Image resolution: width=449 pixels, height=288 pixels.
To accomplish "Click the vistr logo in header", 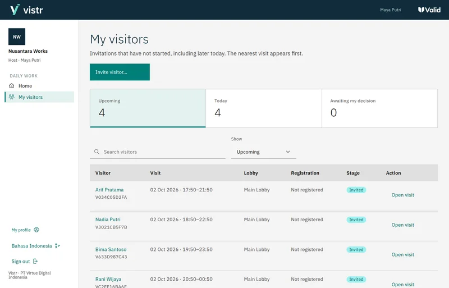I will pyautogui.click(x=26, y=10).
